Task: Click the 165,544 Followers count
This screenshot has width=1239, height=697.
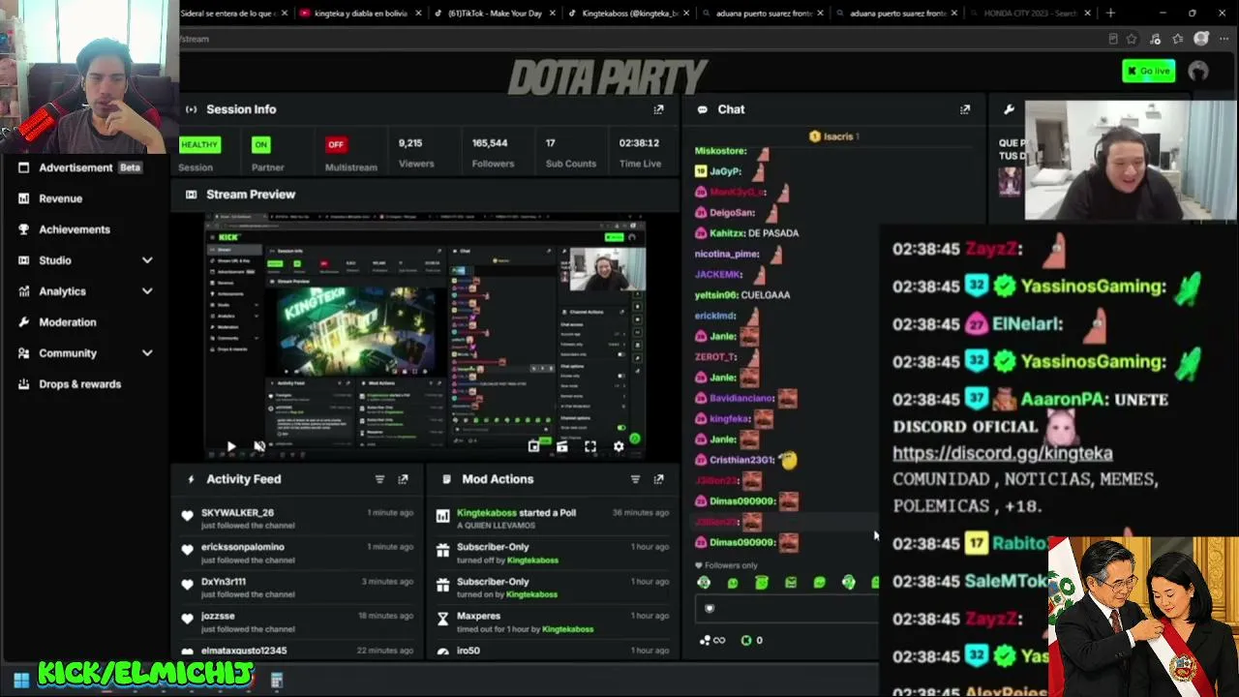Action: [490, 143]
